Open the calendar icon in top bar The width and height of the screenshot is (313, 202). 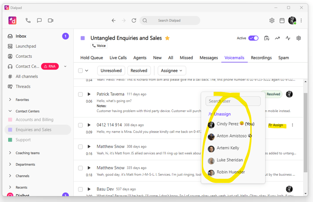point(282,20)
